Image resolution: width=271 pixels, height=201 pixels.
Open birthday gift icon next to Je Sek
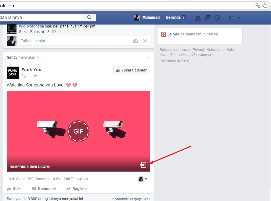[x=164, y=34]
